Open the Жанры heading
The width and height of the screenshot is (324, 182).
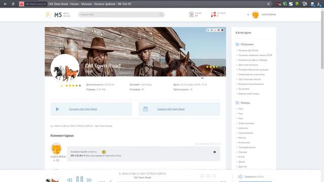[x=245, y=103]
